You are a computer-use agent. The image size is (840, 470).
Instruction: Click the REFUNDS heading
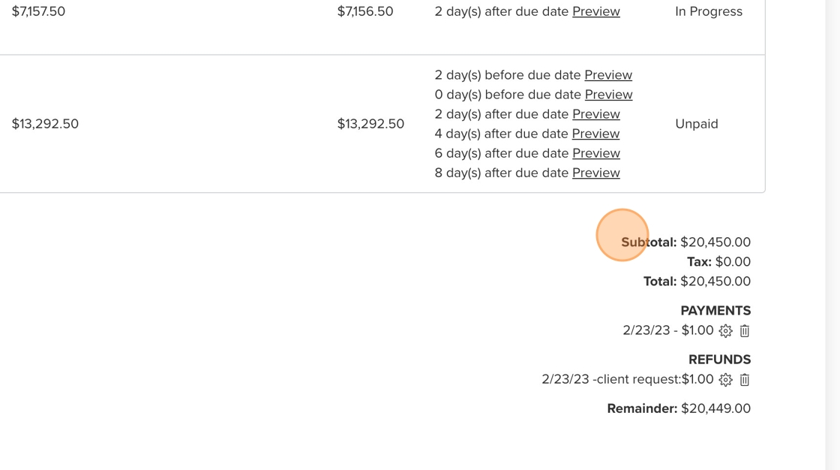pos(718,360)
